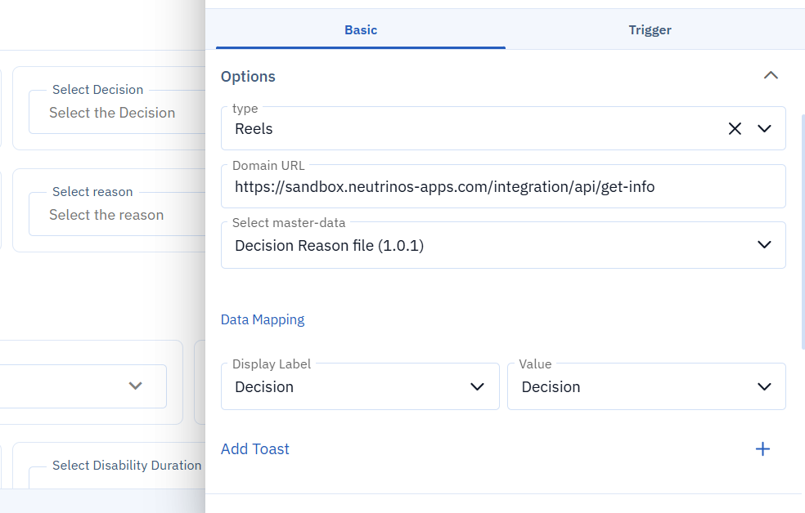This screenshot has height=513, width=805.
Task: Click the Select Disability Duration field
Action: pyautogui.click(x=117, y=476)
